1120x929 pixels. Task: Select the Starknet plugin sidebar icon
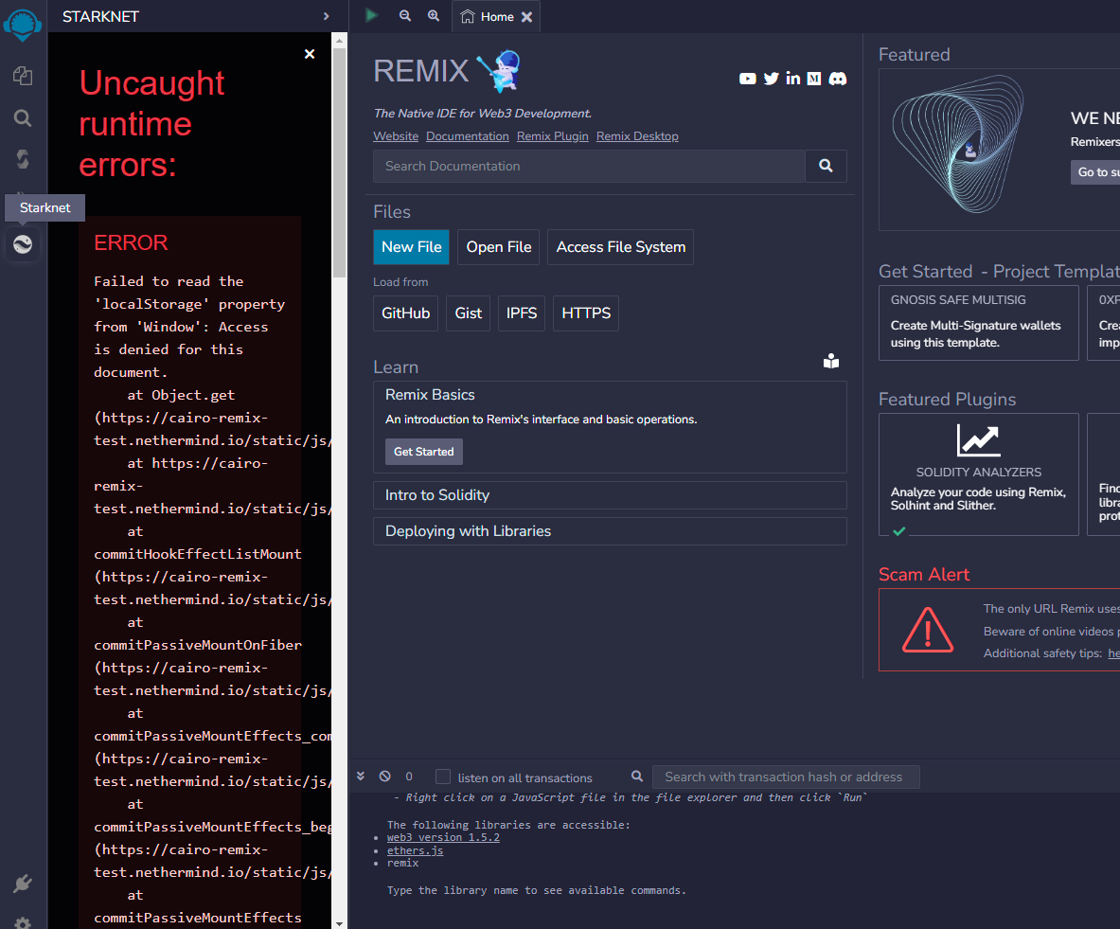[x=23, y=244]
